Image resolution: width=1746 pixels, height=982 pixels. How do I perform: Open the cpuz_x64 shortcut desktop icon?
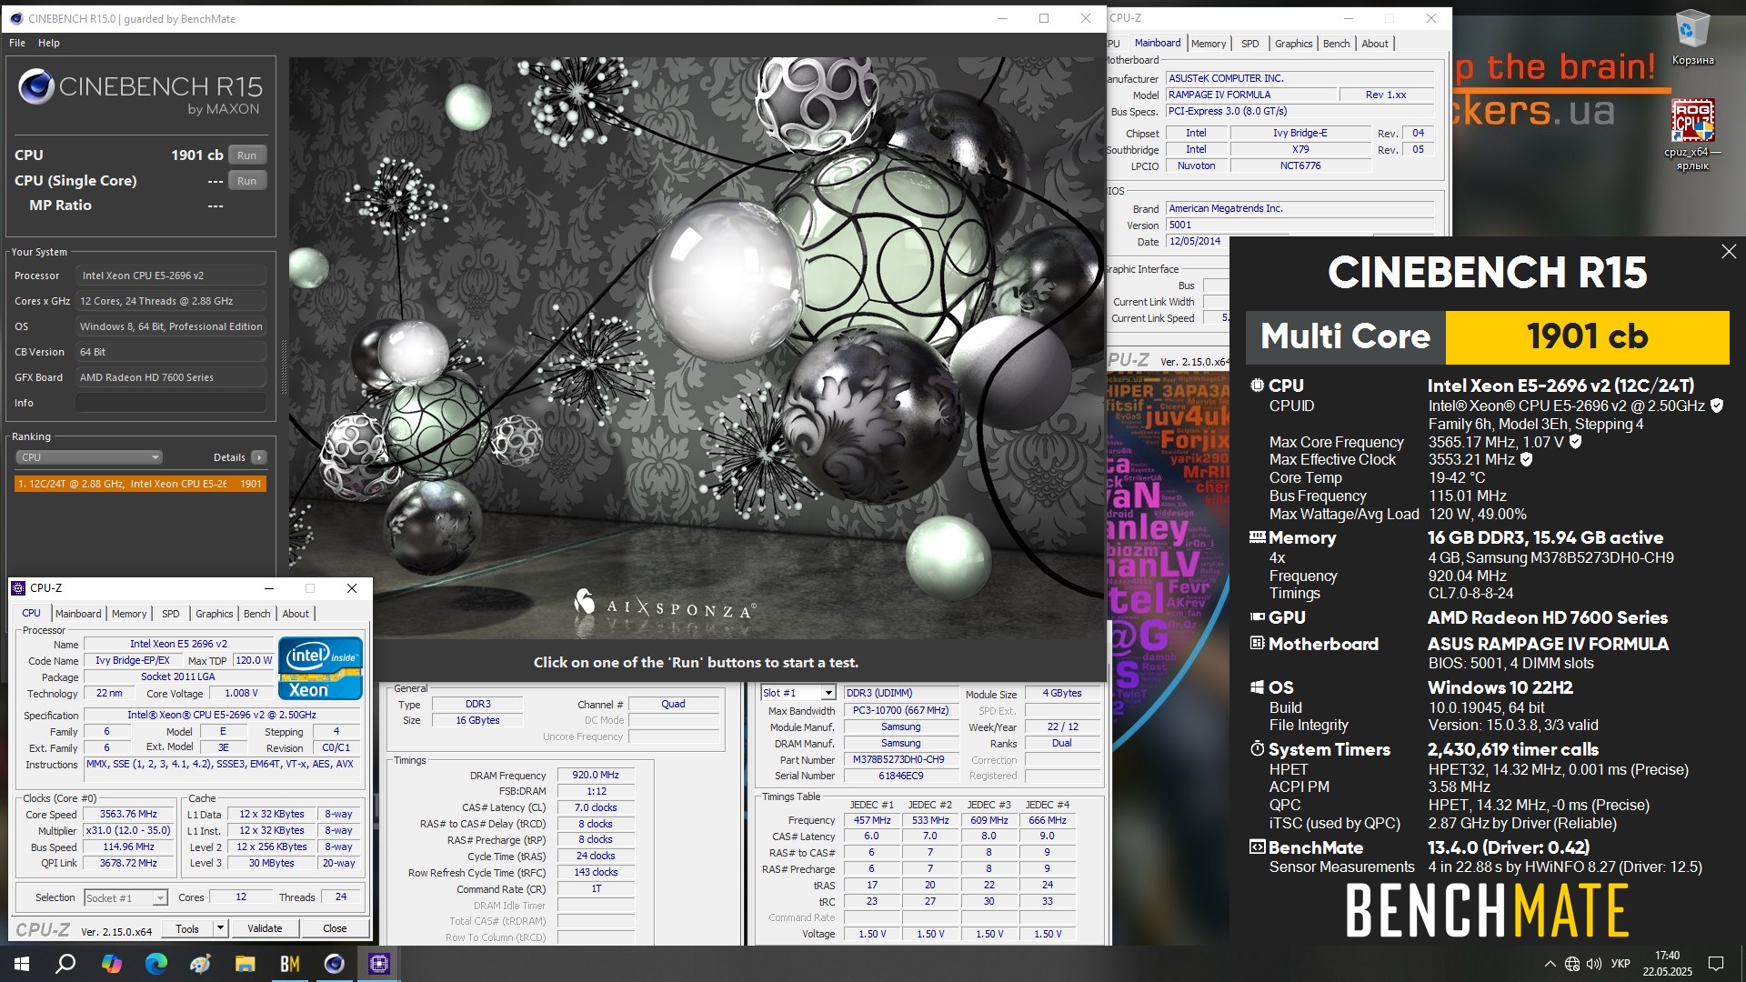[x=1692, y=134]
